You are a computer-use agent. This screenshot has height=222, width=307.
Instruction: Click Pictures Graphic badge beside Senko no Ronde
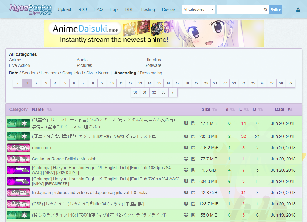[19, 159]
